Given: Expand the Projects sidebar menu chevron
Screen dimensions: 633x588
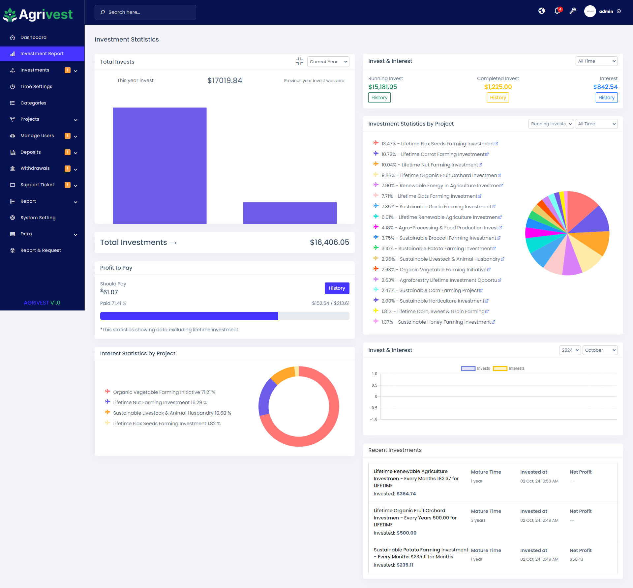Looking at the screenshot, I should [x=75, y=120].
